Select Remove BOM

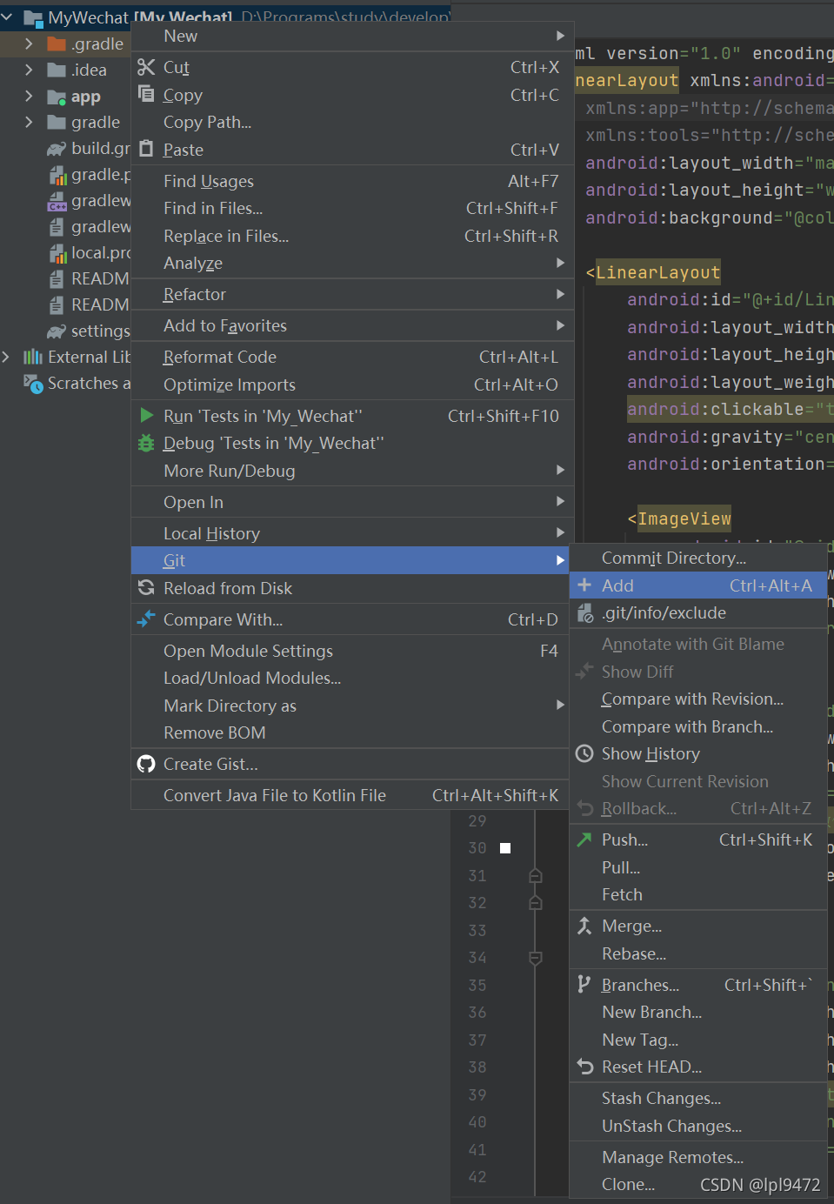click(352, 732)
